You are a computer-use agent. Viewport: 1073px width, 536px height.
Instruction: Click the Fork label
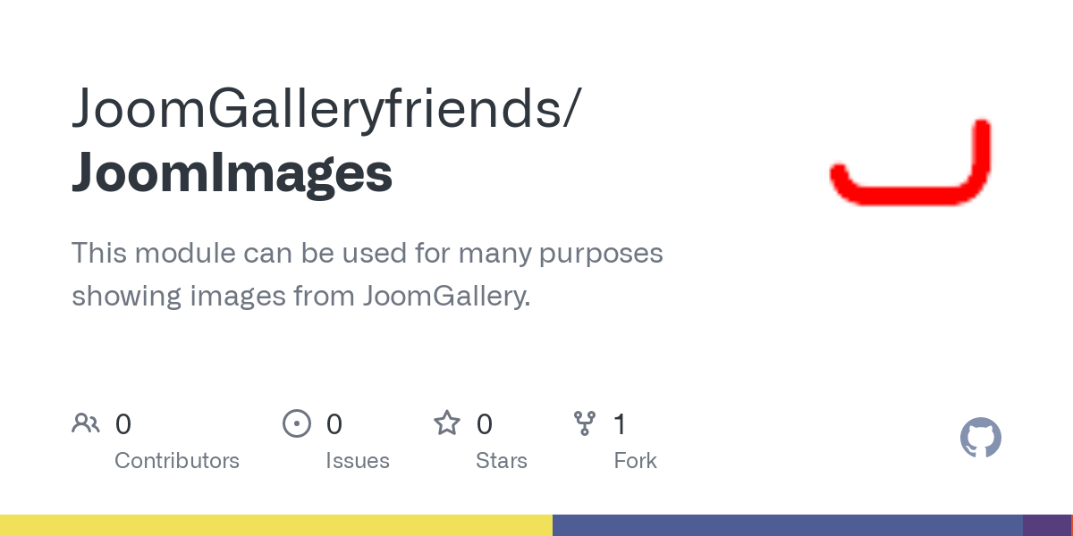coord(636,461)
